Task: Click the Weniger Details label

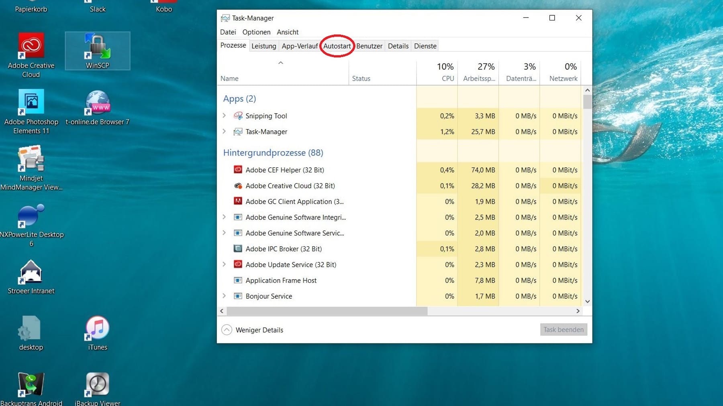Action: pyautogui.click(x=259, y=330)
